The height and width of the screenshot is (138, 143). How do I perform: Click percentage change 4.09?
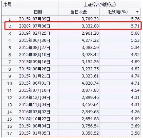point(135,119)
